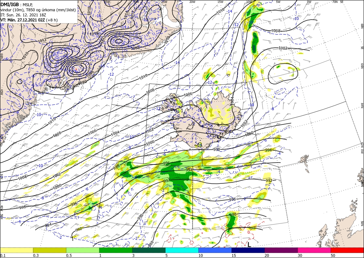Click the red 50+ legend swatch
Image resolution: width=364 pixels, height=258 pixels.
pyautogui.click(x=347, y=250)
